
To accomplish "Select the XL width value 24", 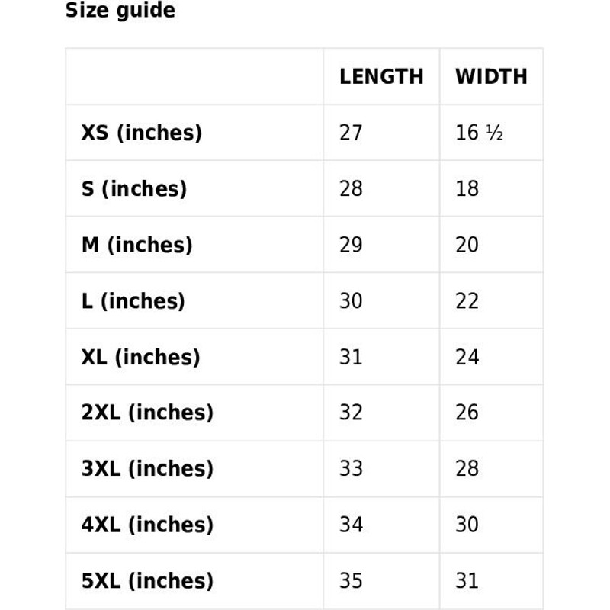I will point(467,357).
